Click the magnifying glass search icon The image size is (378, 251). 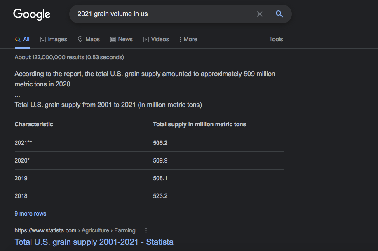[279, 14]
